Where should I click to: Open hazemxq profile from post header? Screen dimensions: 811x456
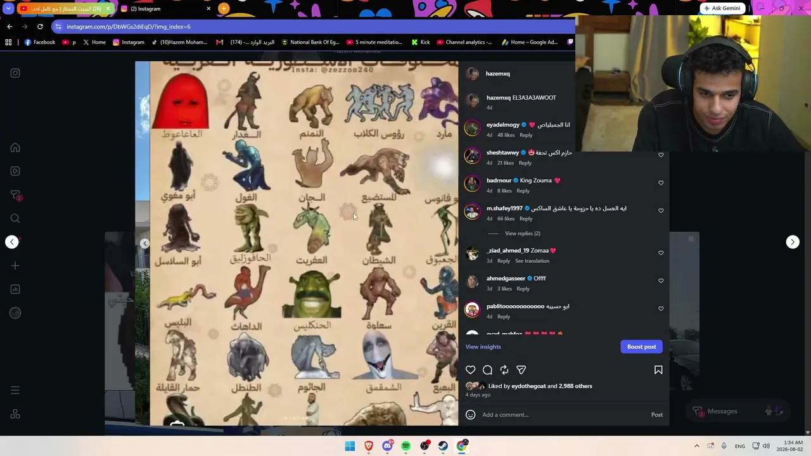[x=498, y=74]
